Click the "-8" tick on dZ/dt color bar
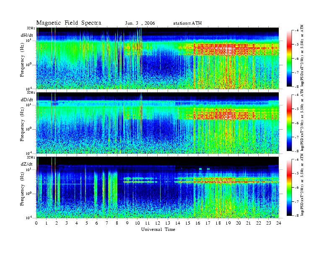Viewport: 332px width, 256px height. click(297, 215)
